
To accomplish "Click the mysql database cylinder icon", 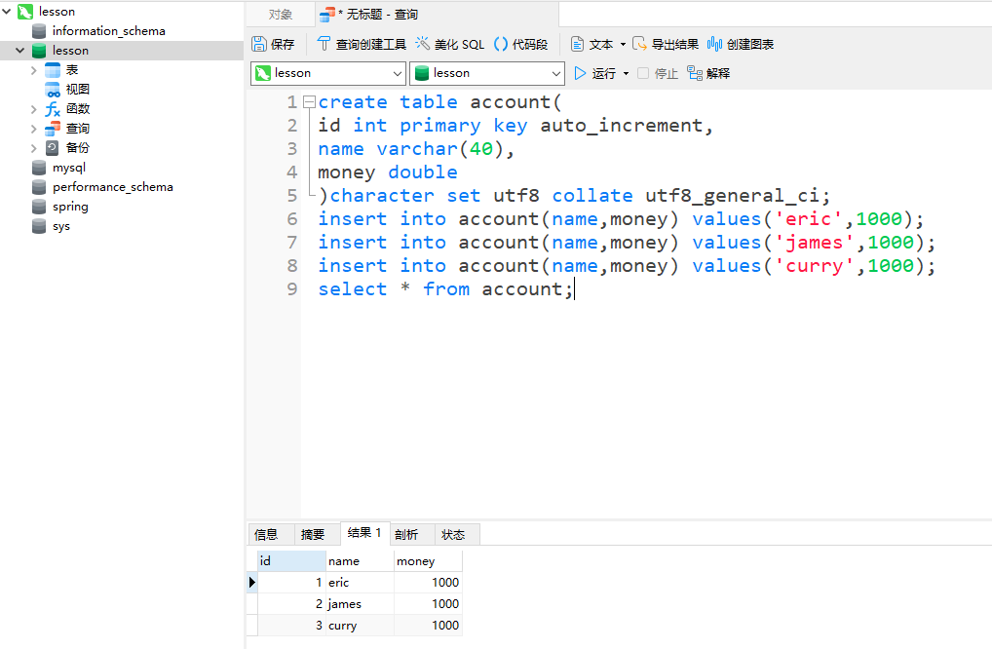I will 39,168.
